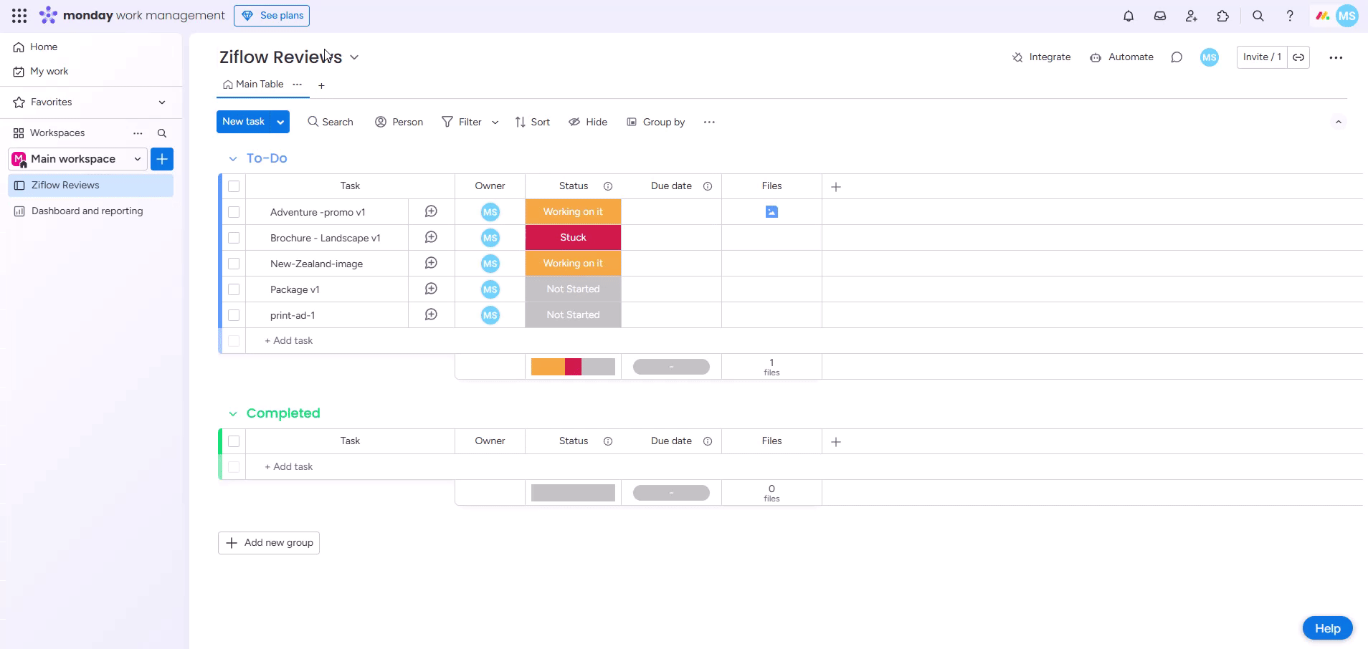The width and height of the screenshot is (1368, 649).
Task: Click the invite members person-plus icon
Action: click(x=1192, y=16)
